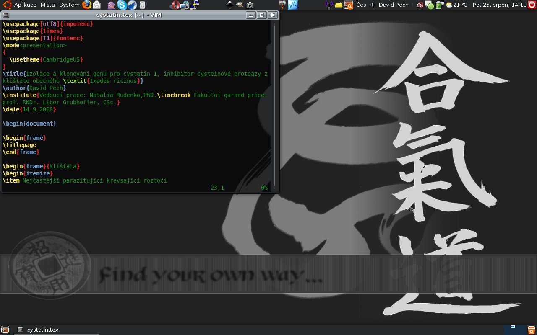This screenshot has height=335, width=537.
Task: Click the \item Nejčastější parazitující line
Action: click(x=85, y=180)
